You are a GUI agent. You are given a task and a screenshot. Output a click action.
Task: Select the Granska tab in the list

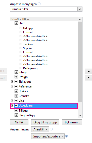24,96
